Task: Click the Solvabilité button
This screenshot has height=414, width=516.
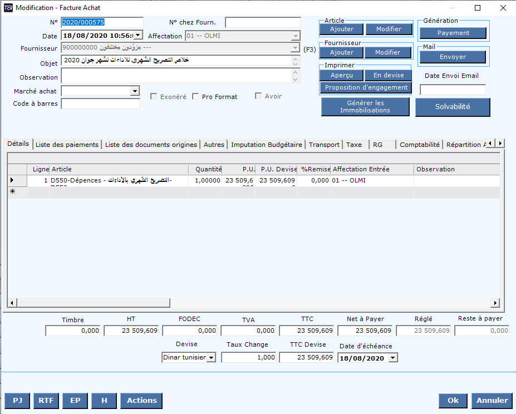Action: pos(452,107)
